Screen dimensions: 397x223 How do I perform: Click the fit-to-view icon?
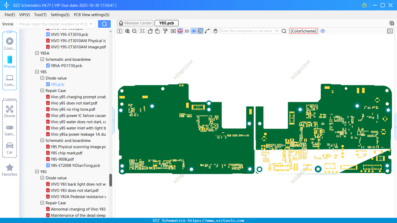[x=142, y=31]
